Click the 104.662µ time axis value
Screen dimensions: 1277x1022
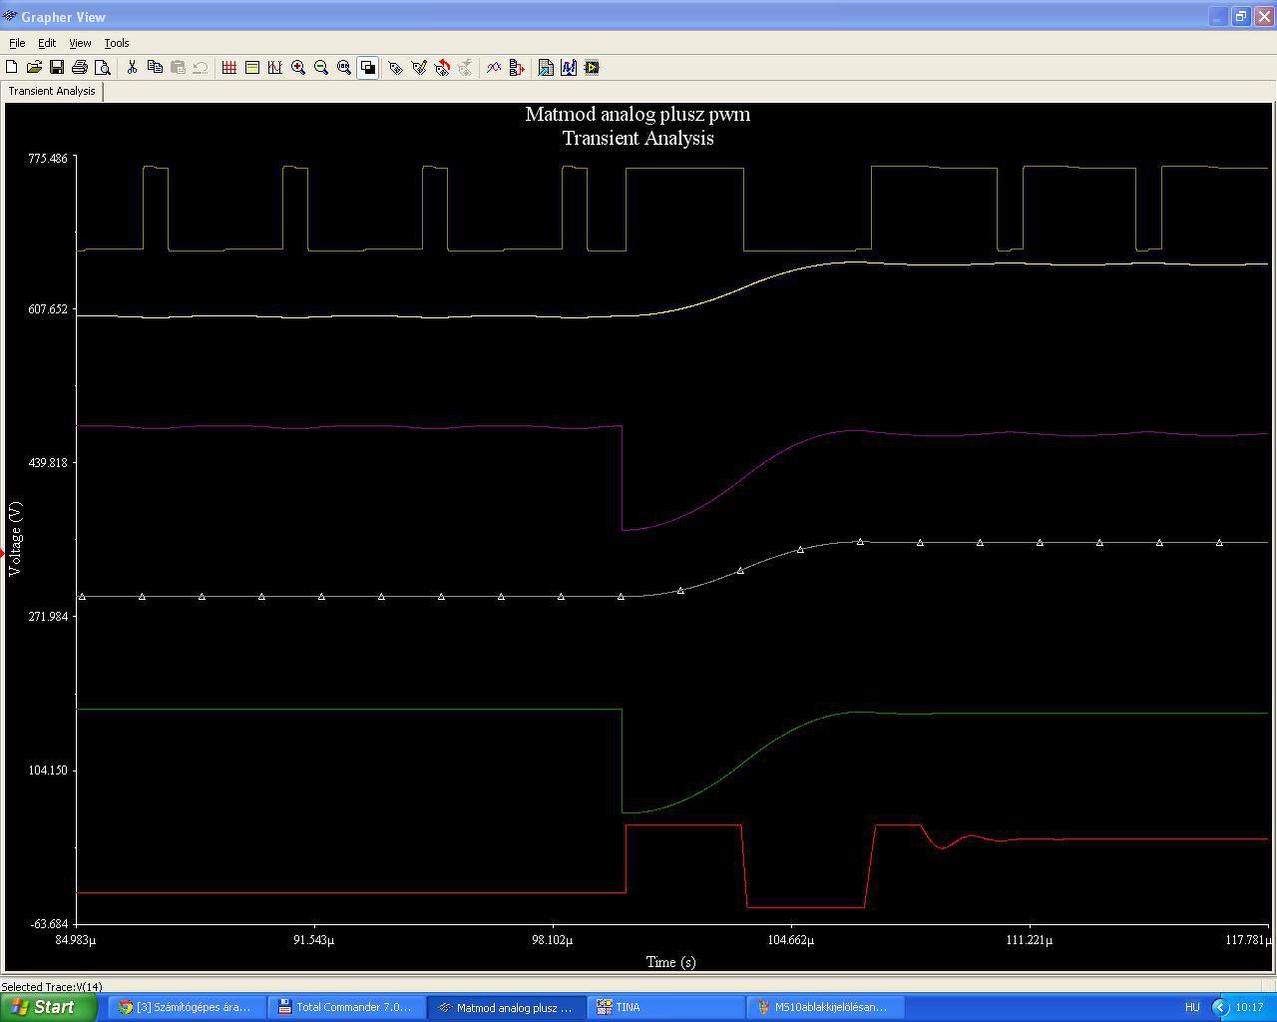pos(790,940)
